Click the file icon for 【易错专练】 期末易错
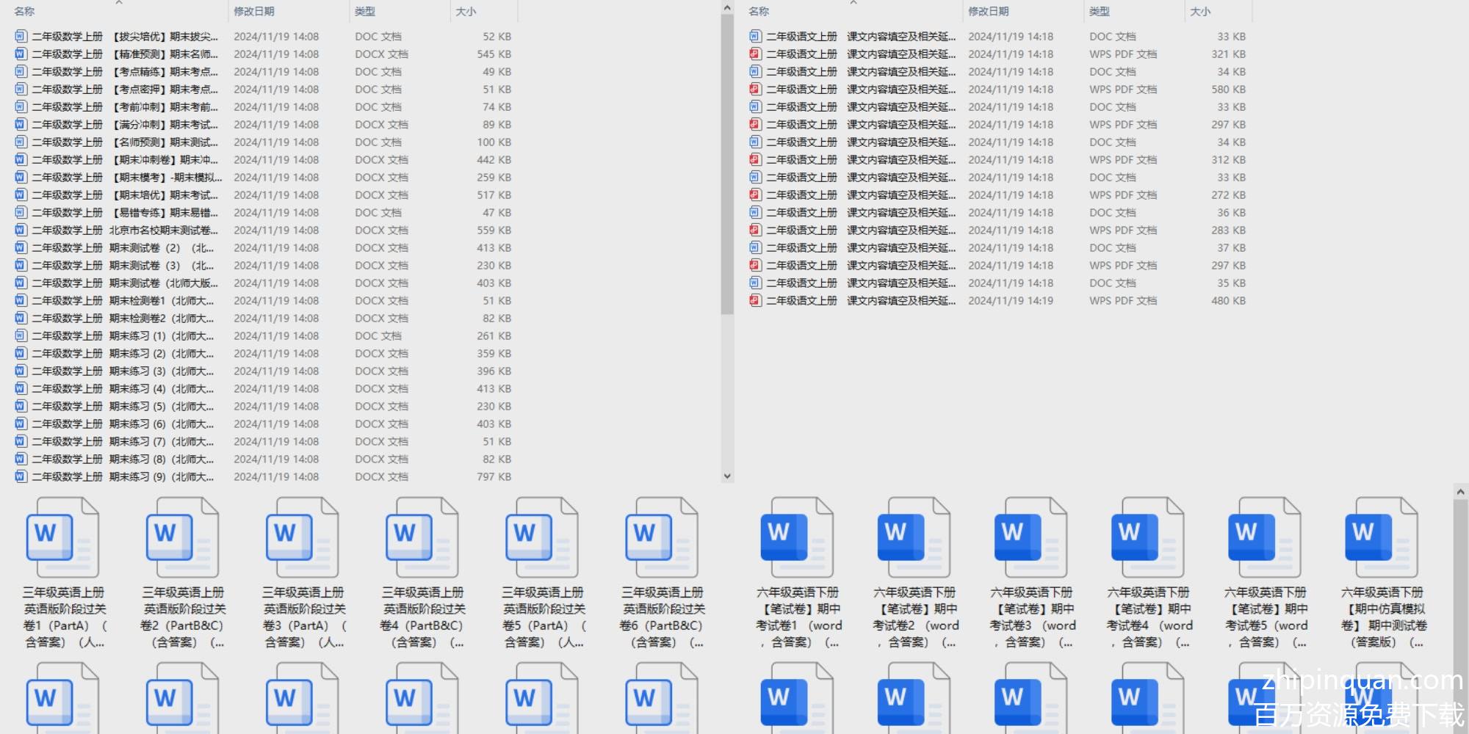 click(21, 212)
